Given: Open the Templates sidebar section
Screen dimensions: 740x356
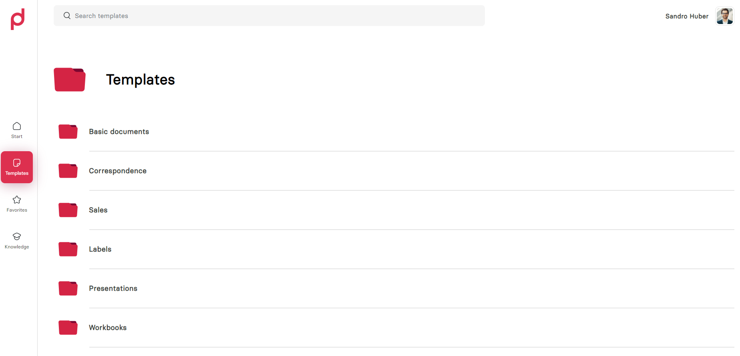Looking at the screenshot, I should click(x=17, y=167).
